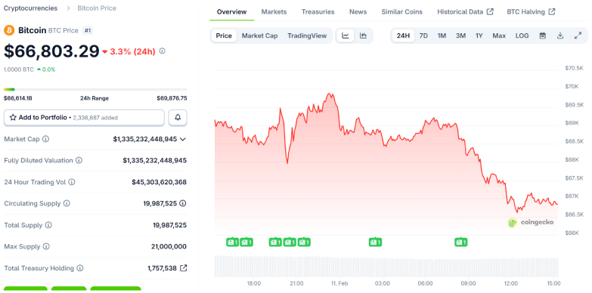Click news marker near 03:00
The image size is (592, 293).
[x=375, y=242]
